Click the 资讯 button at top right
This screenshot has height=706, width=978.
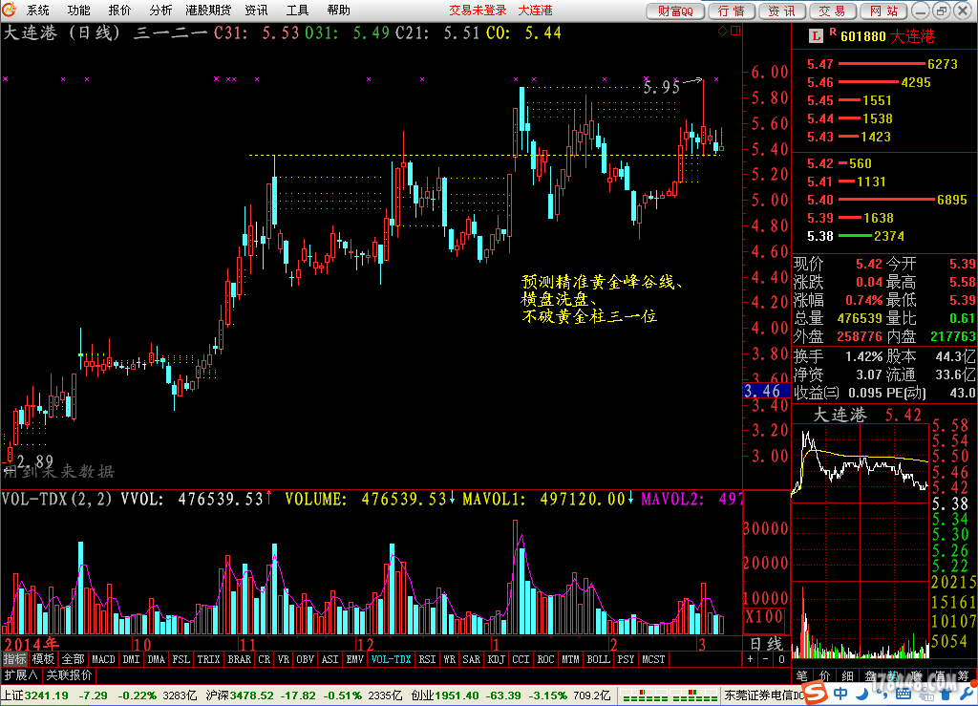click(781, 11)
